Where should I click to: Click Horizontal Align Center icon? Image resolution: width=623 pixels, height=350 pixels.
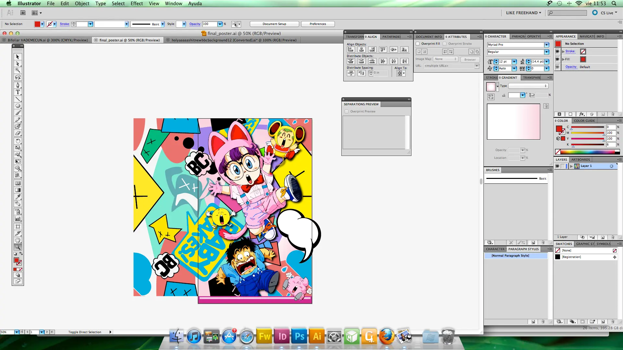point(361,50)
